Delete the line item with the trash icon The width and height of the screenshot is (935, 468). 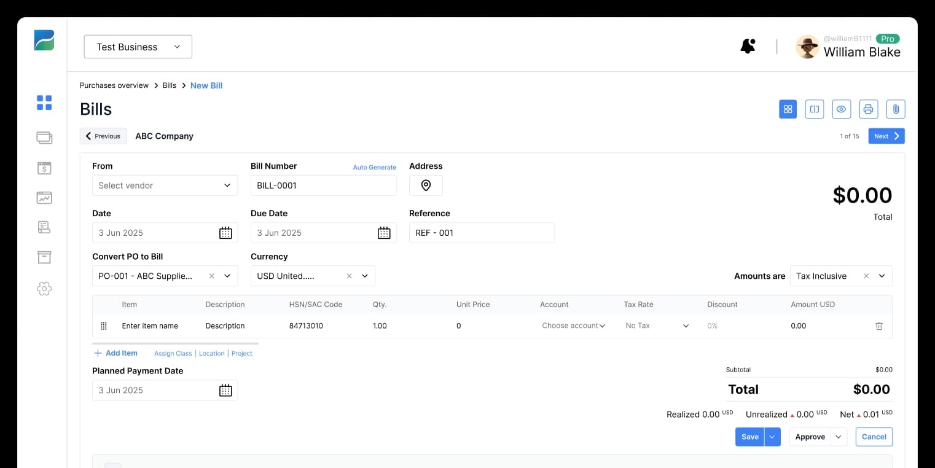[x=879, y=326]
